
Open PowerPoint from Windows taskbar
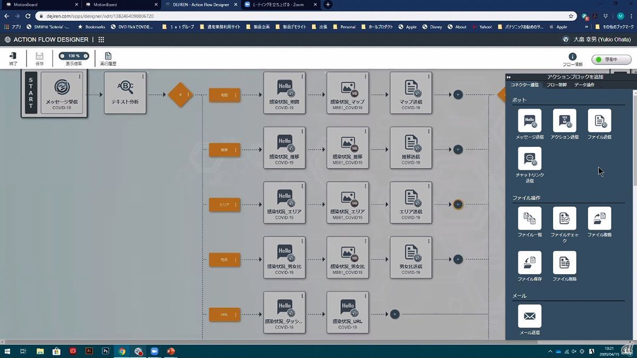171,351
